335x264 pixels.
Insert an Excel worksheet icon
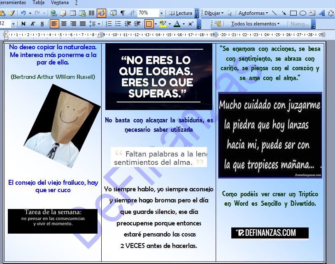click(x=82, y=13)
